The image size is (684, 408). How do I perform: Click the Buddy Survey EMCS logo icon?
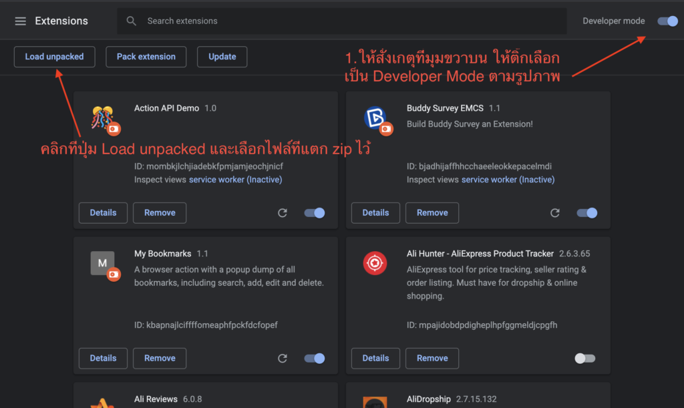375,118
